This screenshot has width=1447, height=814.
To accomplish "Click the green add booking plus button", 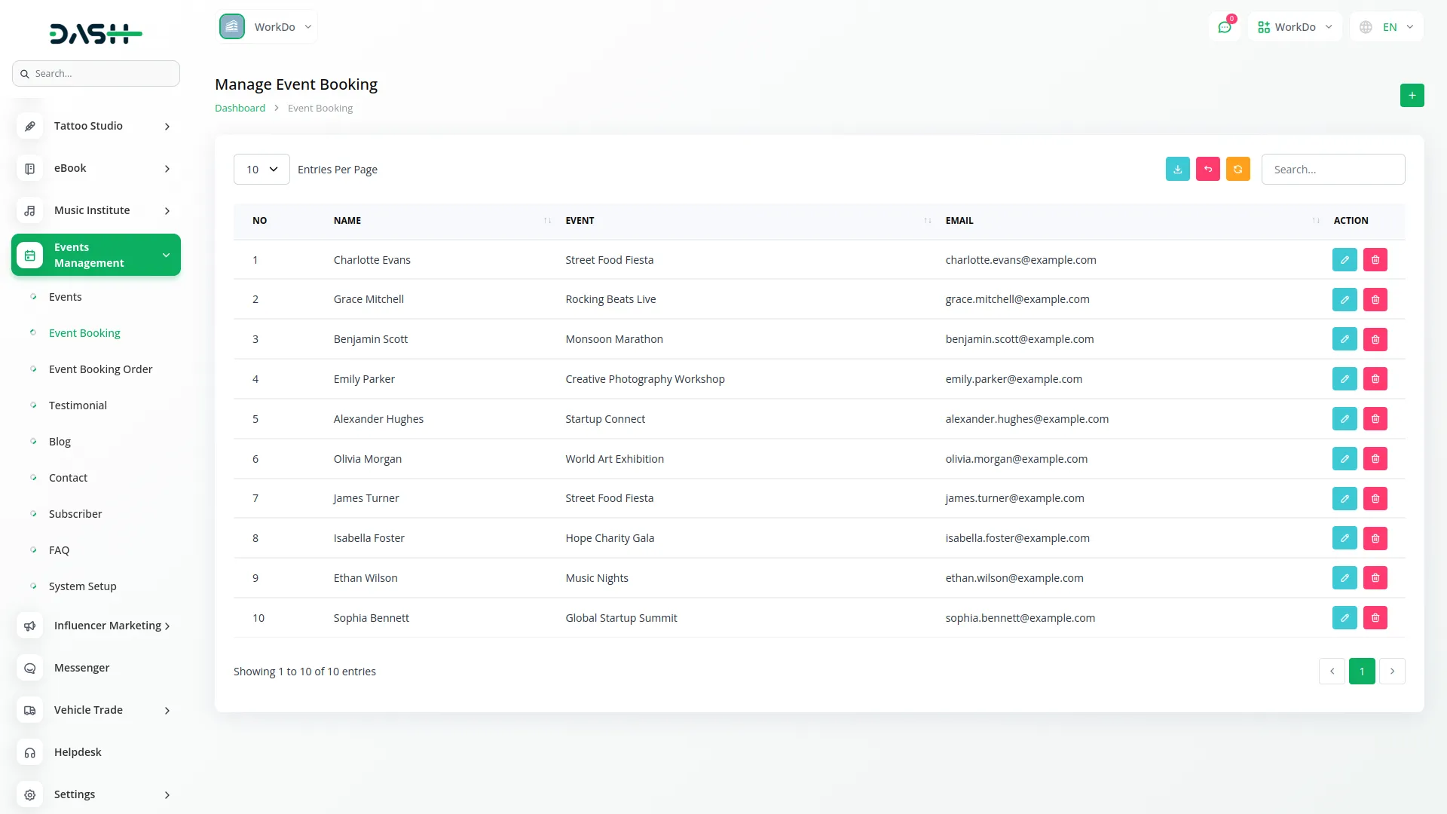I will [1412, 96].
